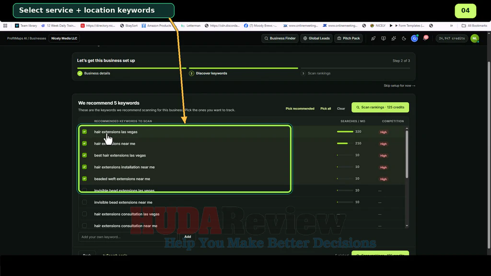Click the keyword list scrollbar thumb
This screenshot has width=491, height=276.
[407, 154]
